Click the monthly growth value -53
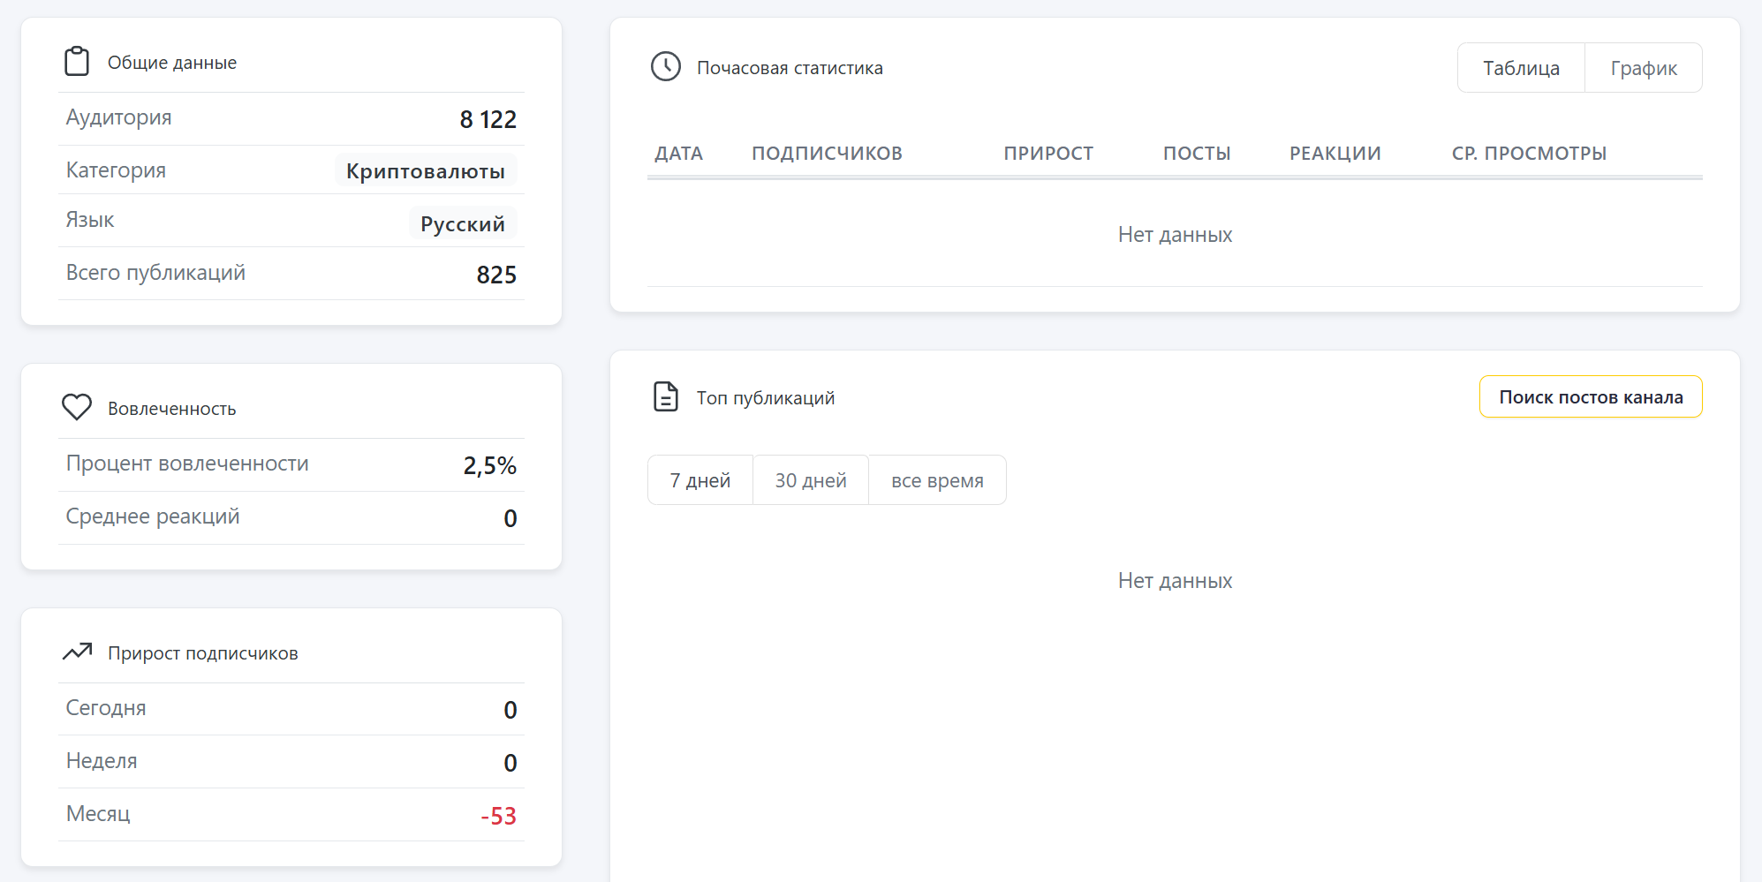Viewport: 1762px width, 882px height. pos(498,816)
